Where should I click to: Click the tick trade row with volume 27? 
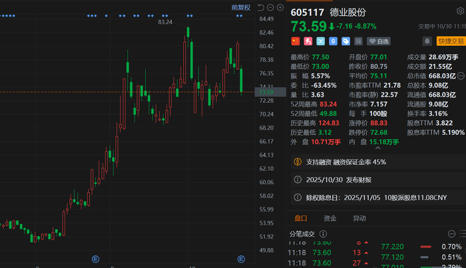click(x=328, y=263)
